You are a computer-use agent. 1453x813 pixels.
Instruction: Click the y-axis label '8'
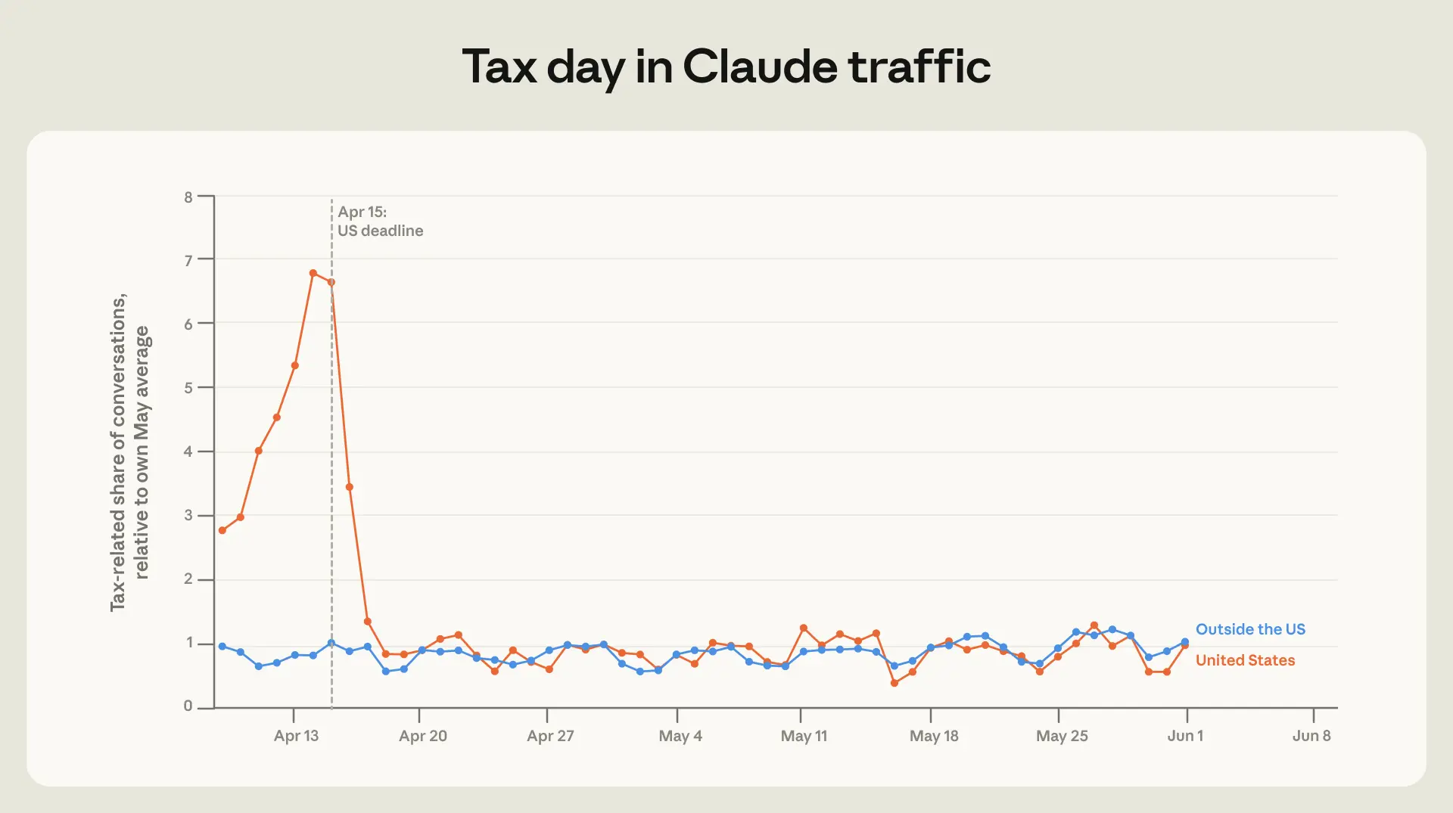(188, 197)
